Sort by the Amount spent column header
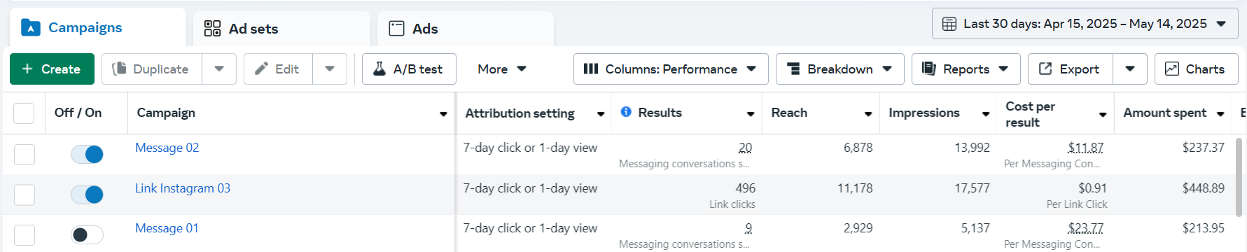 point(1164,113)
